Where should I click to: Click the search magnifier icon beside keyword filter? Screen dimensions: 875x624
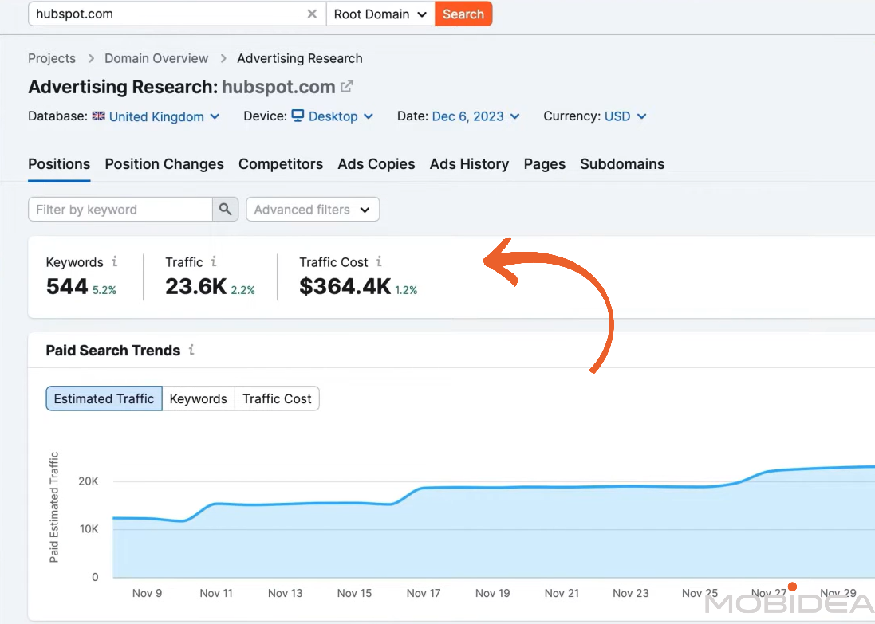(x=225, y=209)
